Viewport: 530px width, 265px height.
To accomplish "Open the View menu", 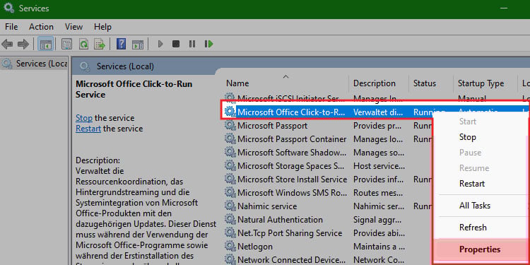I will coord(73,27).
